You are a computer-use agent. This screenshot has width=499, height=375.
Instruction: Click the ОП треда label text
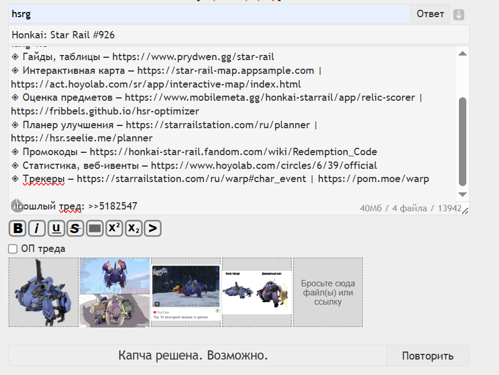44,248
